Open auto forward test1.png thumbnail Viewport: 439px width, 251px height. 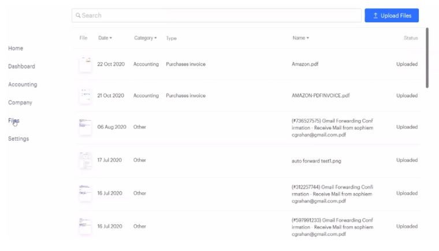click(85, 160)
